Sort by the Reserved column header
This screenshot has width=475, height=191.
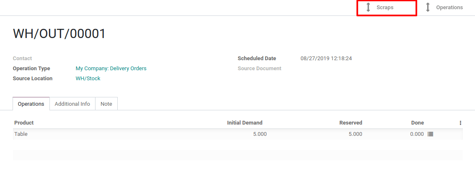point(351,123)
